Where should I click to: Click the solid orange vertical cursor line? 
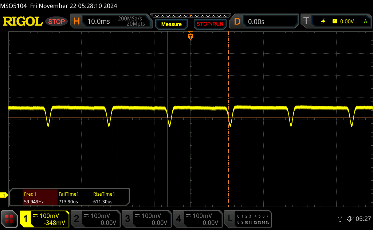168,119
